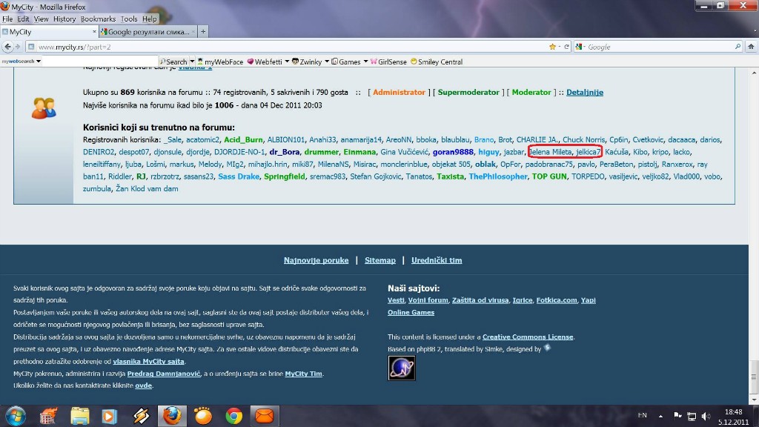Viewport: 759px width, 427px height.
Task: Open Webfetti toolbar button
Action: point(265,62)
